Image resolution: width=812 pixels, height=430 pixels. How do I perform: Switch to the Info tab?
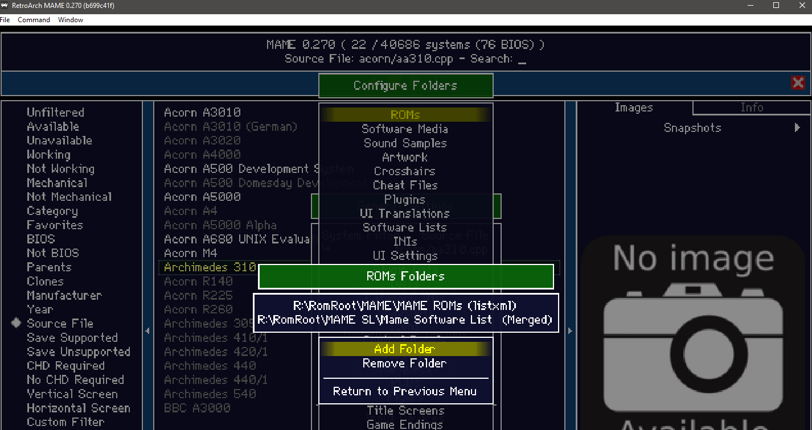(752, 108)
